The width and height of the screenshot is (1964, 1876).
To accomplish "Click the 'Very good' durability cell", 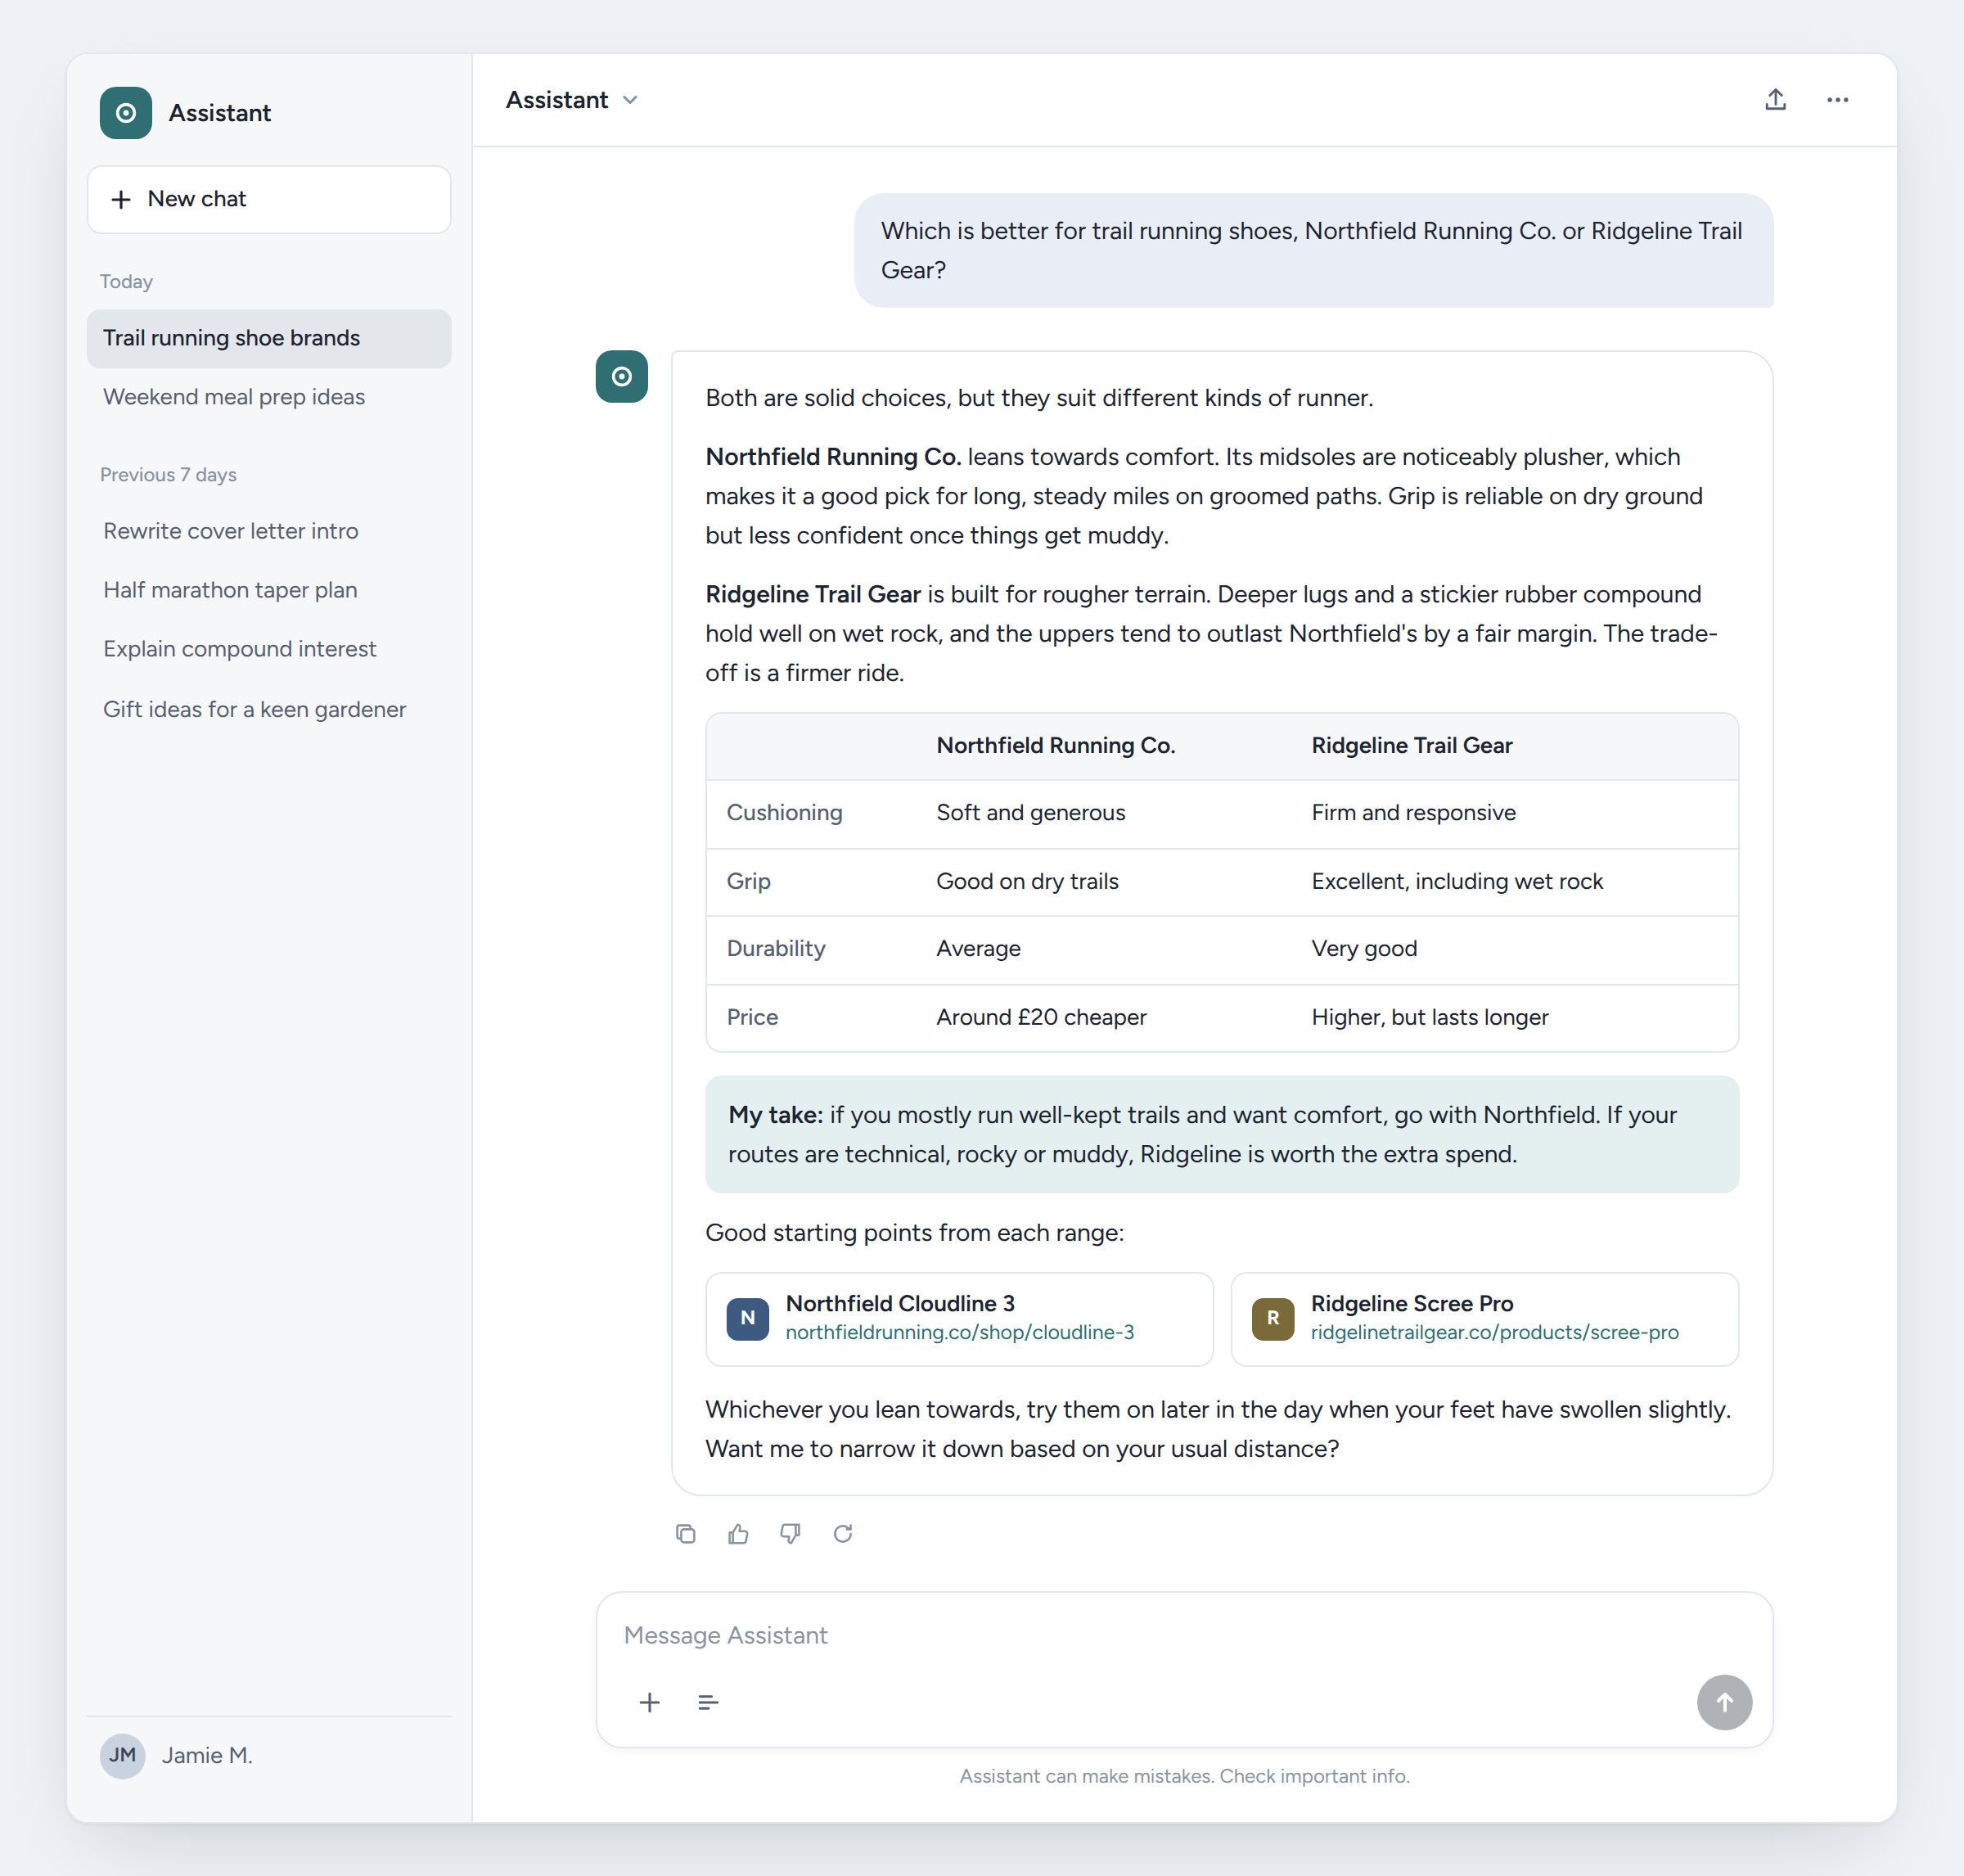I will (x=1364, y=949).
